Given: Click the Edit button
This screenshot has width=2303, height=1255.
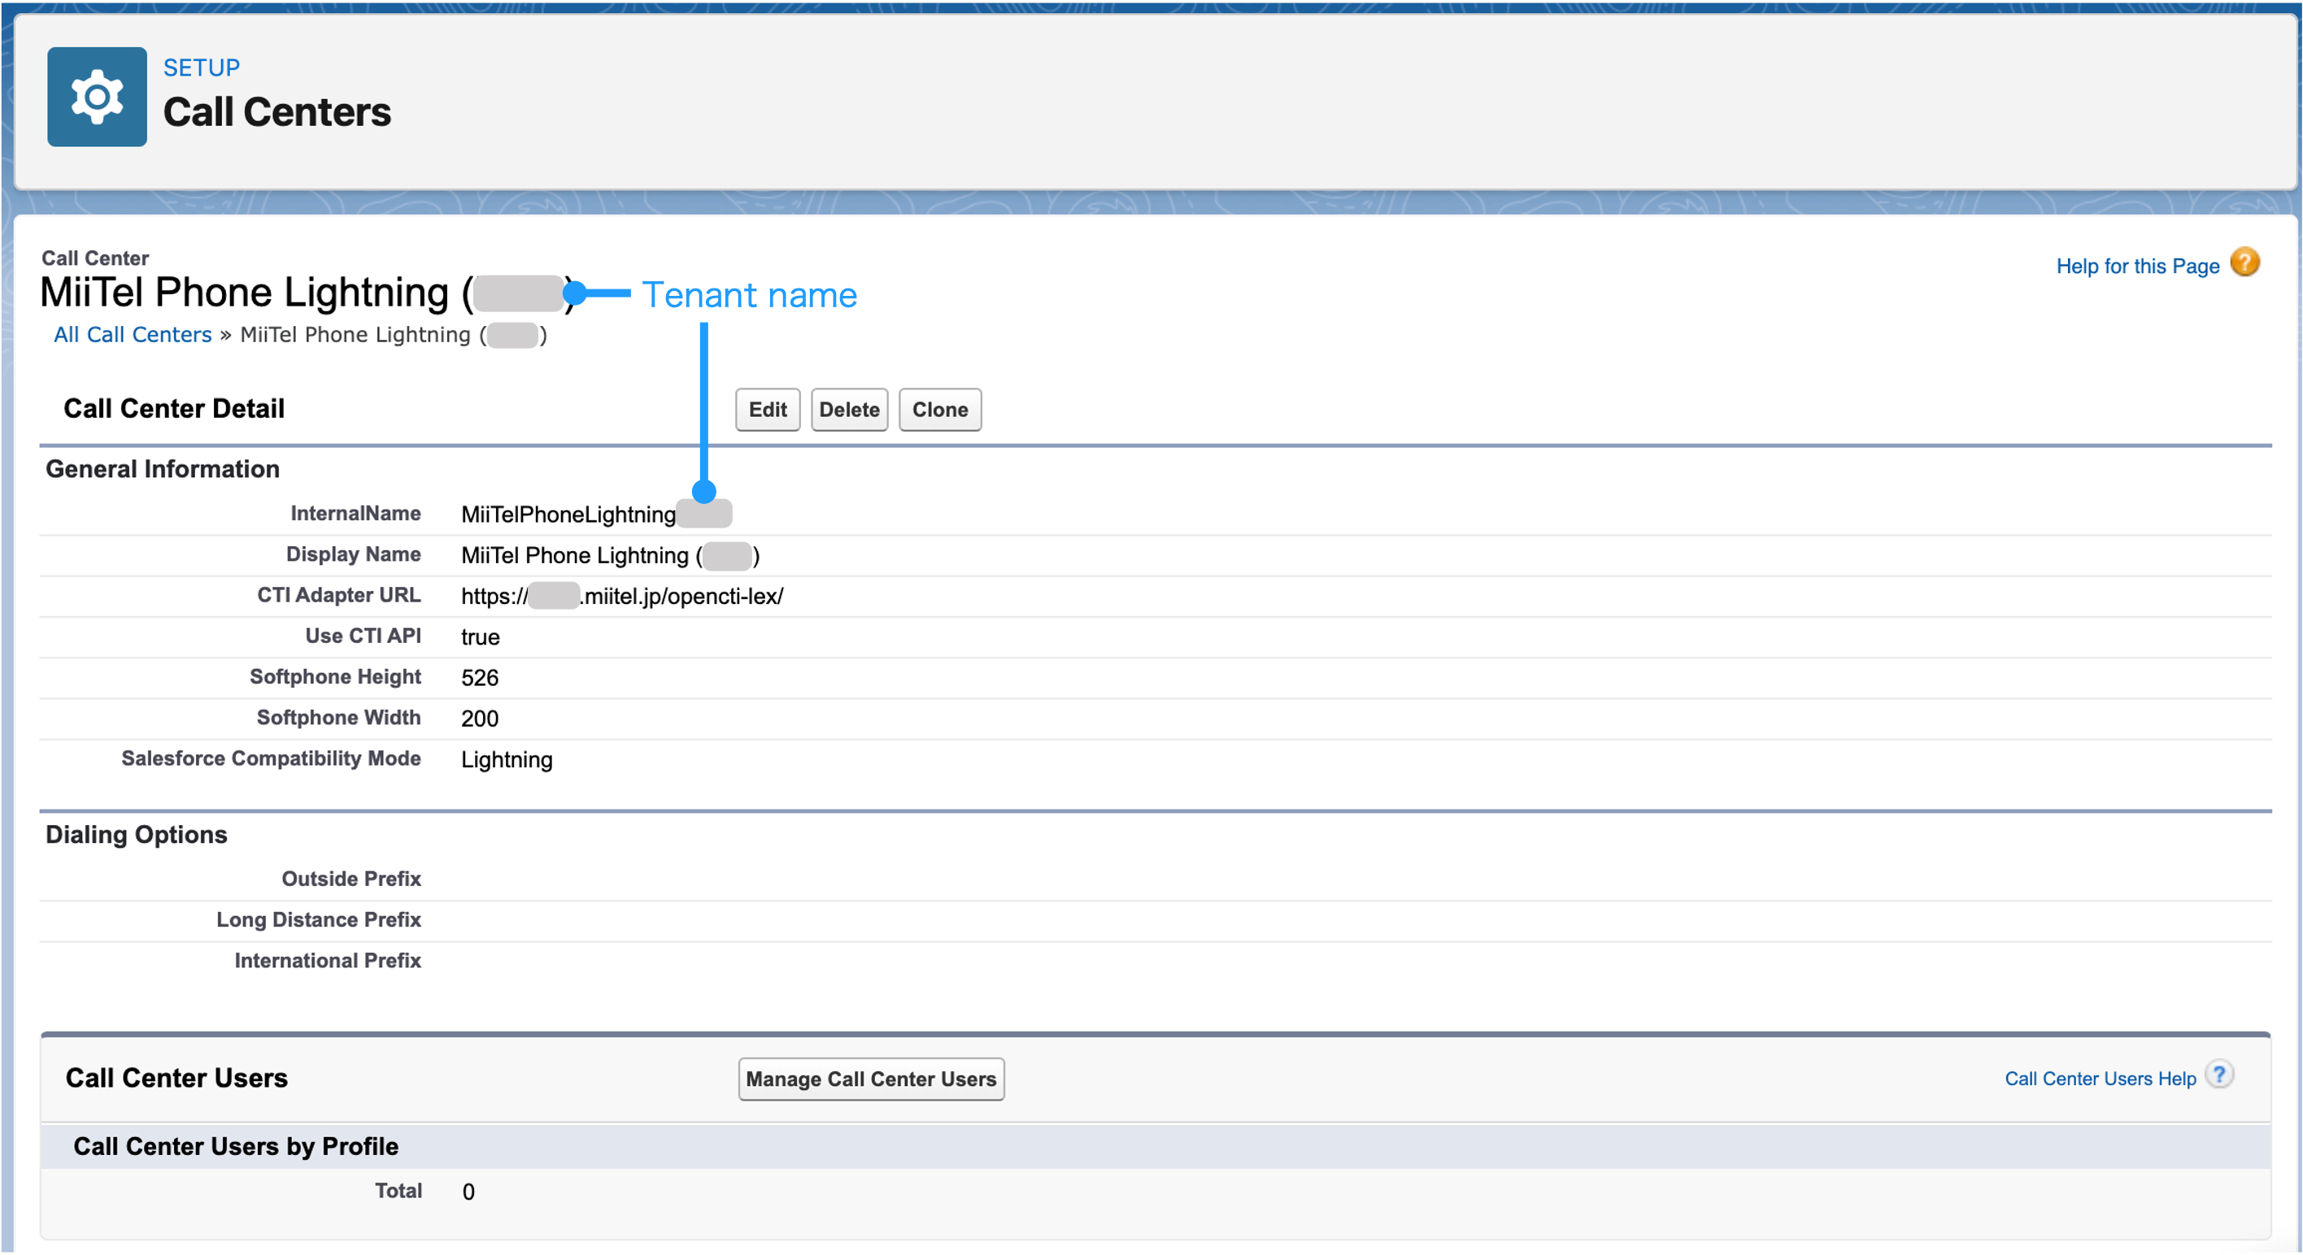Looking at the screenshot, I should click(767, 410).
